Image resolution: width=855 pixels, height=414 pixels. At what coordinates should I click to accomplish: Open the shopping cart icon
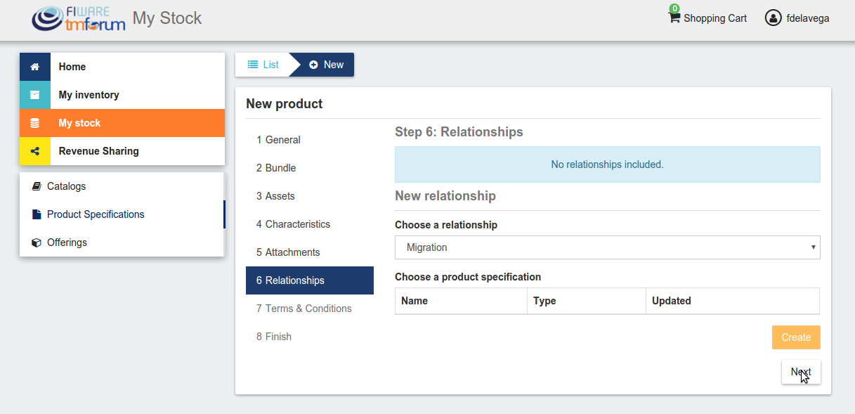coord(674,17)
